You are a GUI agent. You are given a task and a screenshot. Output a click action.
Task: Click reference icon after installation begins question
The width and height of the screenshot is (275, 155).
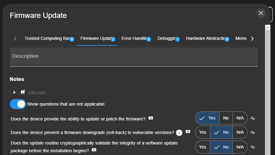[94, 150]
